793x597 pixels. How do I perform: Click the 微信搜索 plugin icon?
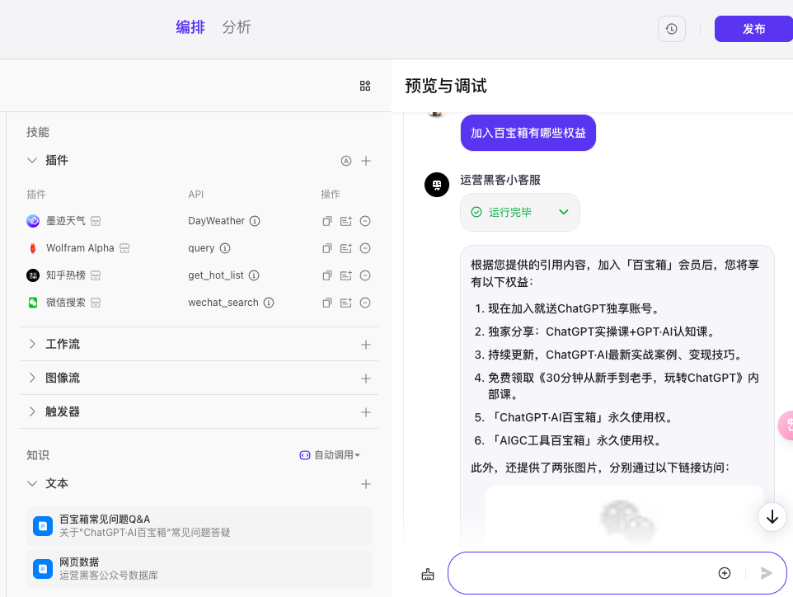(33, 303)
